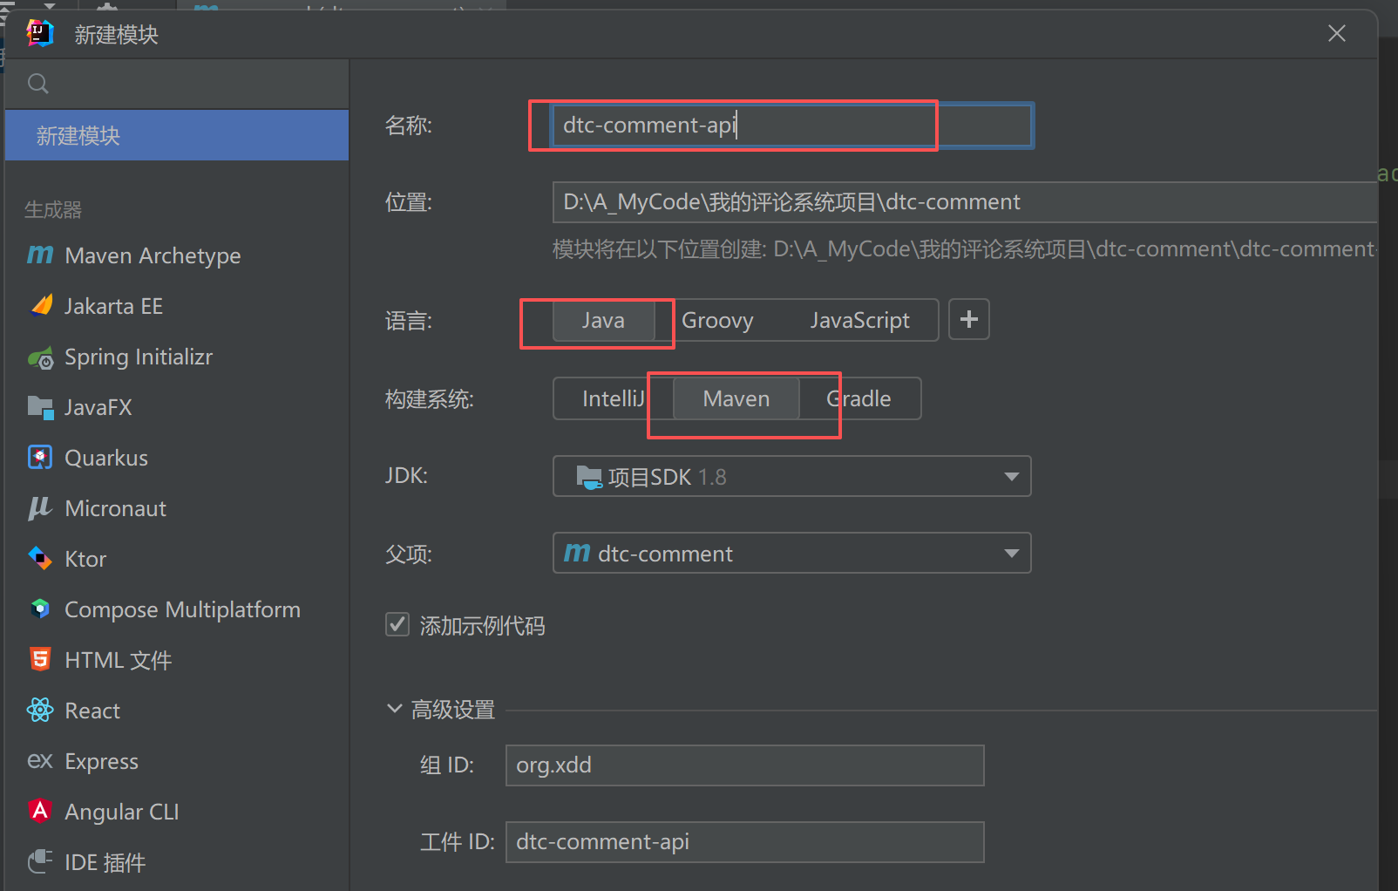Screen dimensions: 1398x891
Task: Open the JDK dropdown arrow
Action: point(1011,477)
